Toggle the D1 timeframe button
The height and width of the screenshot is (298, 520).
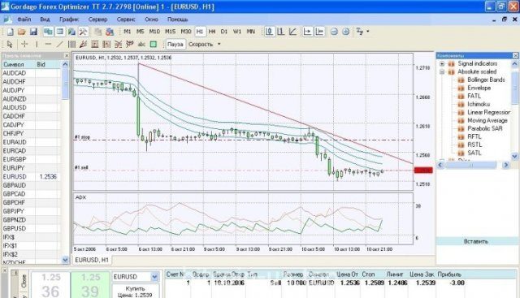(224, 32)
